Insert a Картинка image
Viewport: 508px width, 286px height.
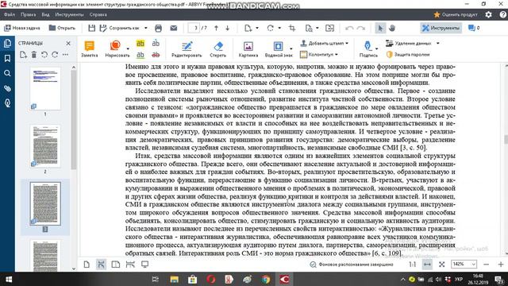(248, 49)
